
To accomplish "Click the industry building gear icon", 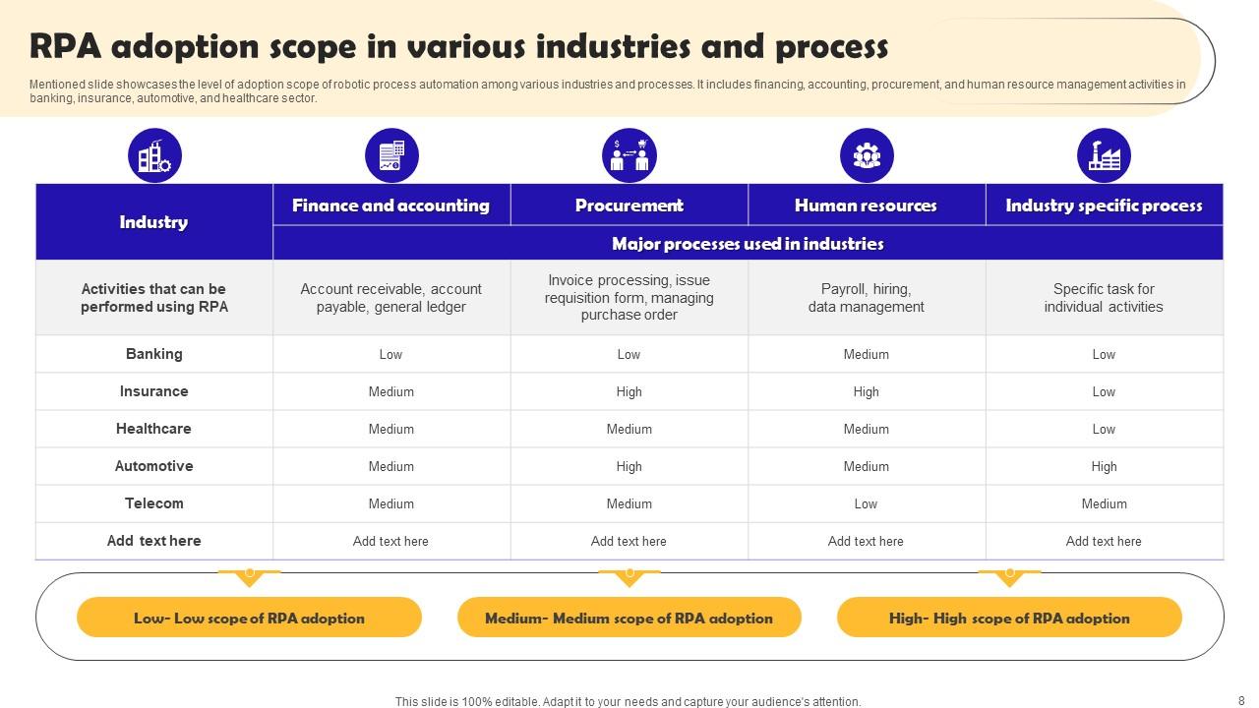I will pos(154,155).
